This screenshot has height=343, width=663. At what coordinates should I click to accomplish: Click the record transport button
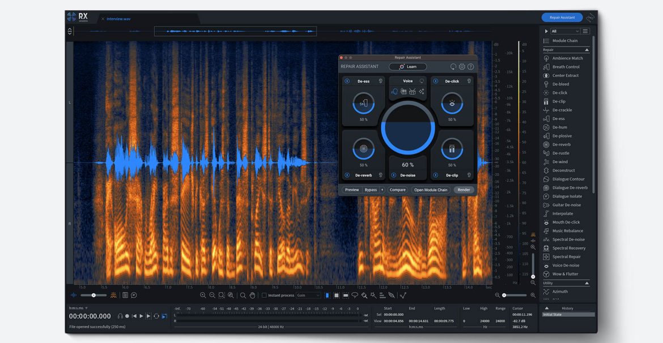coord(127,316)
